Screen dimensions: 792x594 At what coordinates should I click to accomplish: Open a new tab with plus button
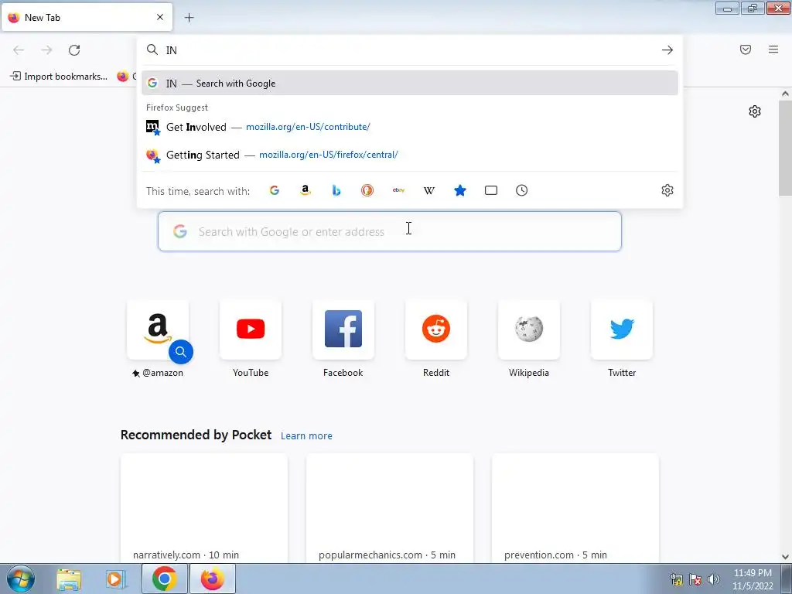click(x=189, y=18)
